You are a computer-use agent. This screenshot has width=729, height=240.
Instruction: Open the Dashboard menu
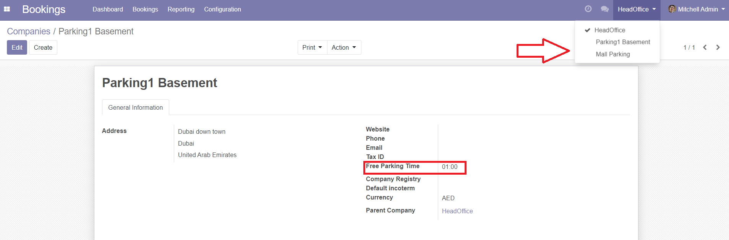[x=108, y=9]
